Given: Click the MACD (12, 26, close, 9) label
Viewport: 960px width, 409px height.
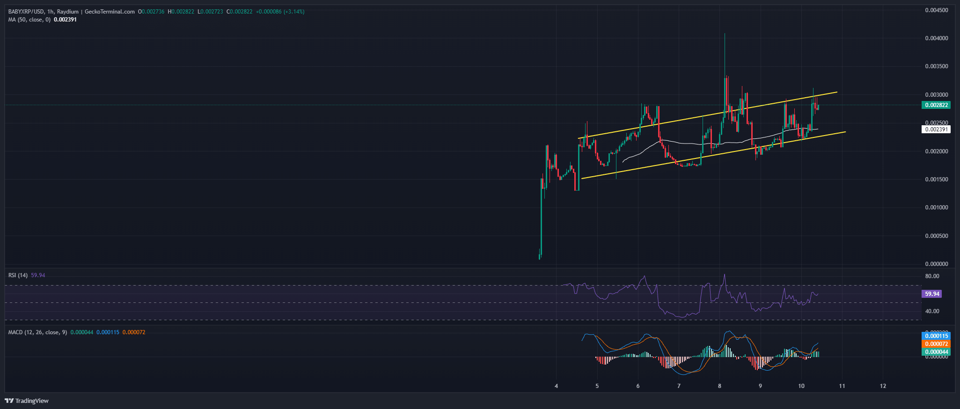Looking at the screenshot, I should coord(37,332).
